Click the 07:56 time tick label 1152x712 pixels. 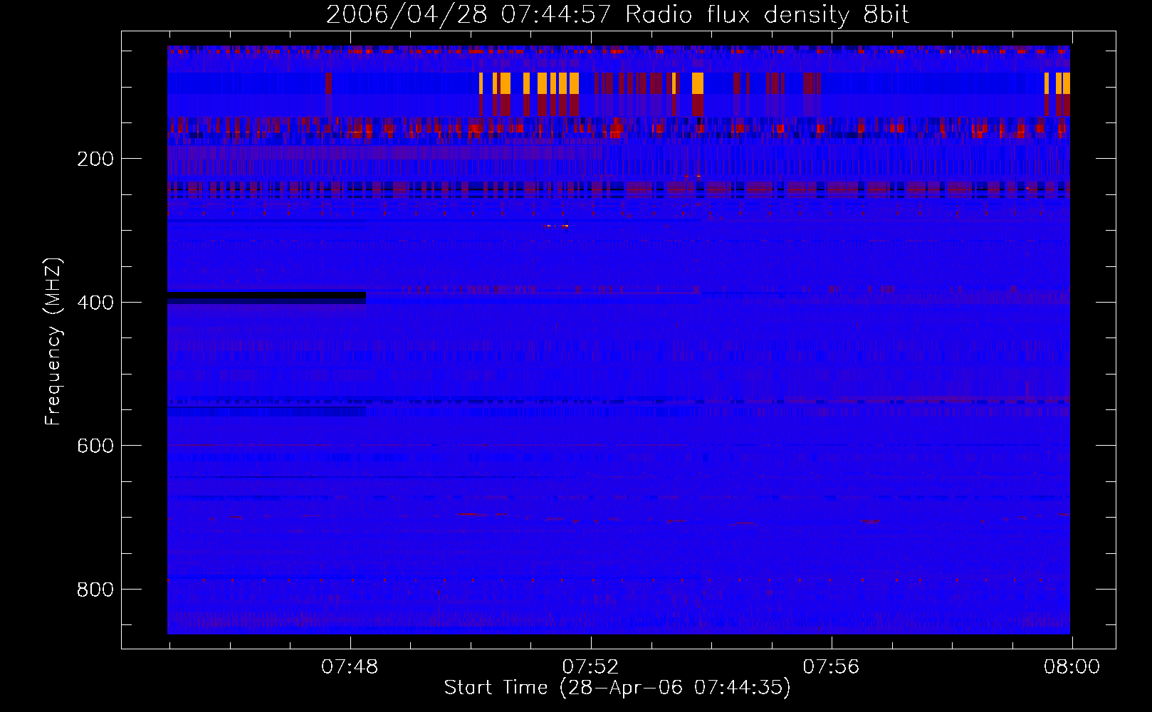831,667
